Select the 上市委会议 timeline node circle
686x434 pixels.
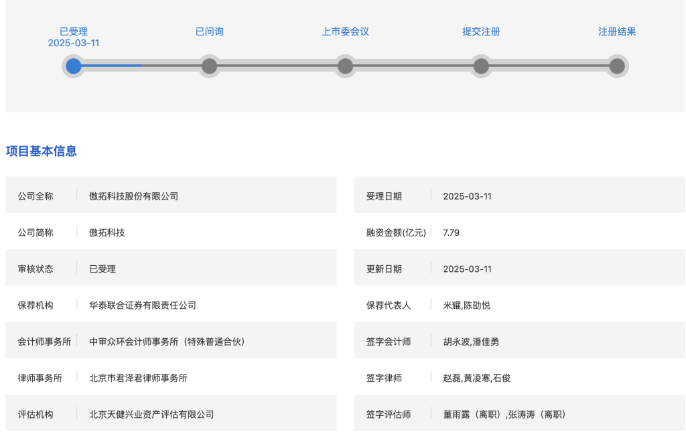click(x=346, y=66)
